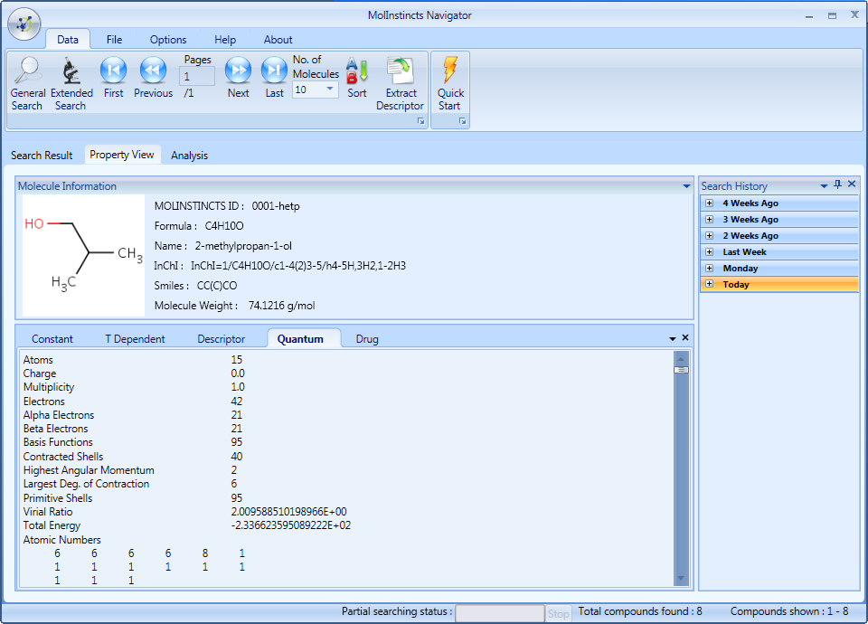The height and width of the screenshot is (624, 868).
Task: Show the T Dependent properties tab
Action: (x=135, y=339)
